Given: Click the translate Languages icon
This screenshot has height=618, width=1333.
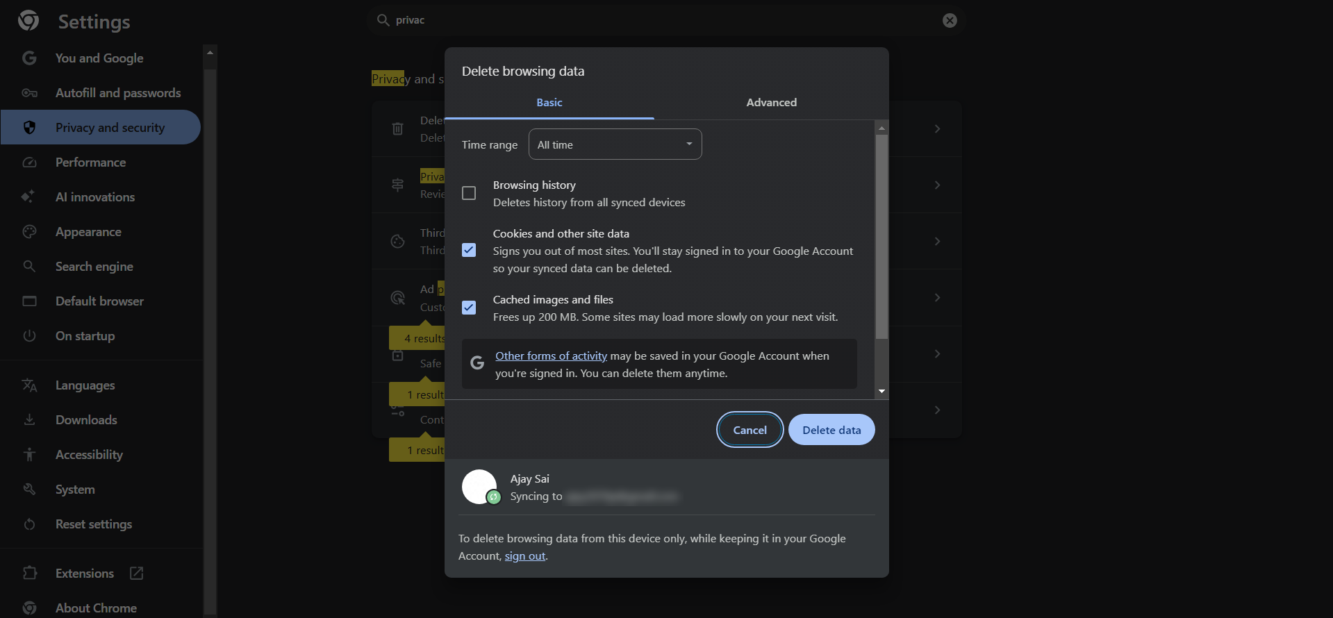Looking at the screenshot, I should tap(29, 385).
